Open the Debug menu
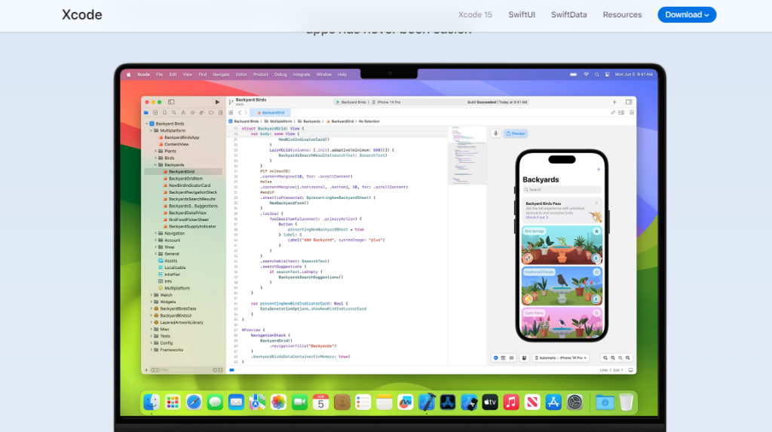 (x=280, y=75)
